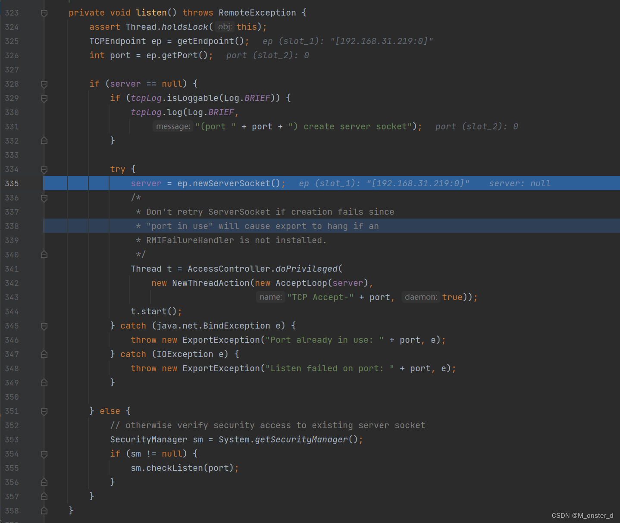Click the 'Listen failed on port: ' string
The width and height of the screenshot is (620, 523).
330,369
